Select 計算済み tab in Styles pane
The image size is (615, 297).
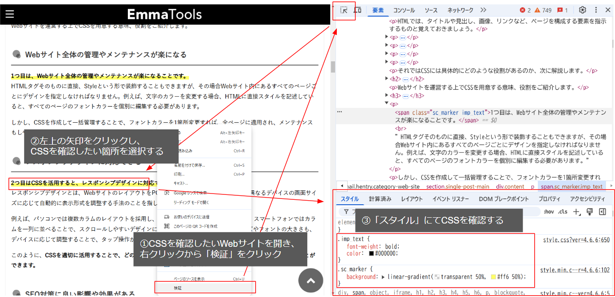(379, 199)
